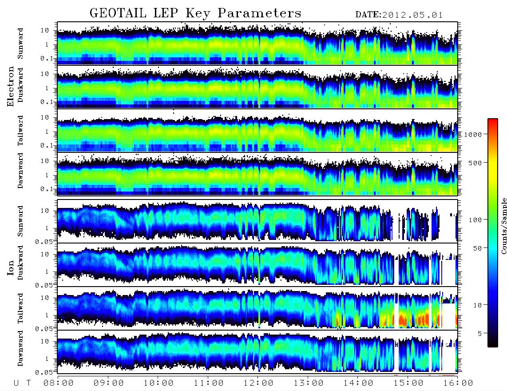
Task: Click the 14:00 time axis label
Action: (358, 383)
